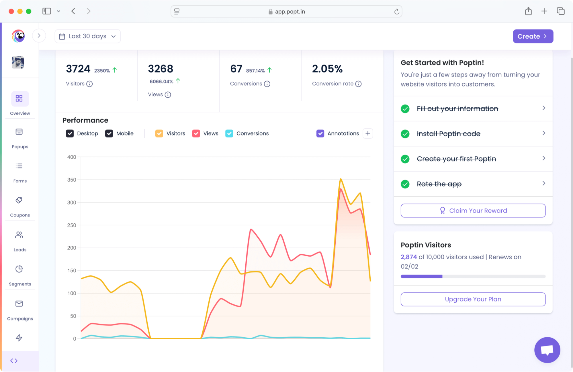
Task: Click the add annotation plus button
Action: click(368, 133)
